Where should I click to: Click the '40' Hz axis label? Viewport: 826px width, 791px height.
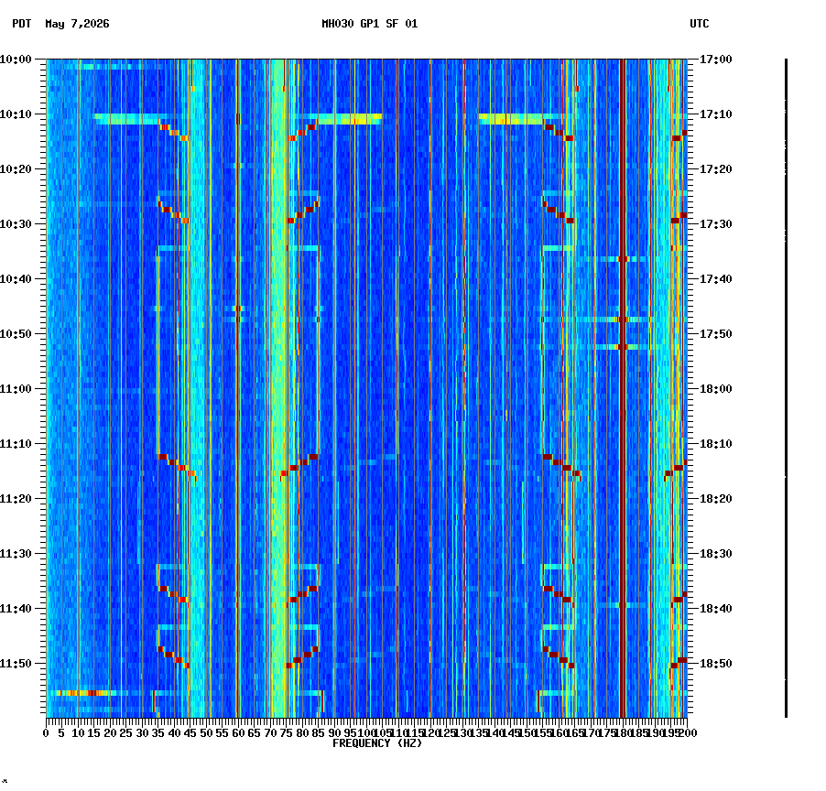(x=174, y=733)
